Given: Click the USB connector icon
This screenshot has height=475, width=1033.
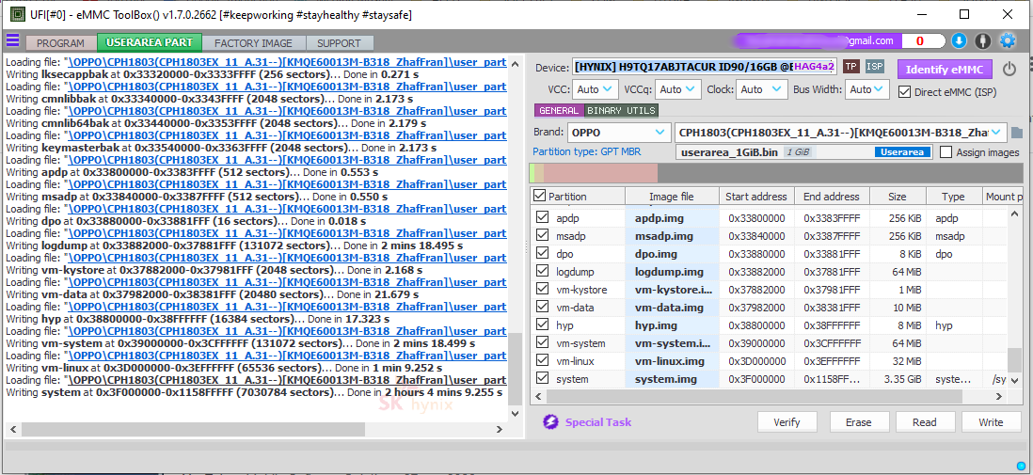Looking at the screenshot, I should click(983, 40).
